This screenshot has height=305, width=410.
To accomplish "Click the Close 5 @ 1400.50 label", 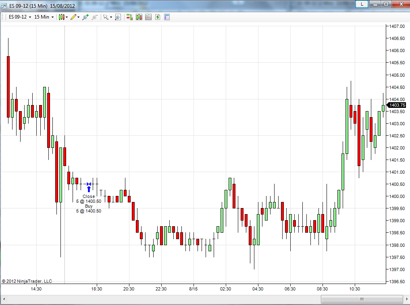I will [89, 199].
